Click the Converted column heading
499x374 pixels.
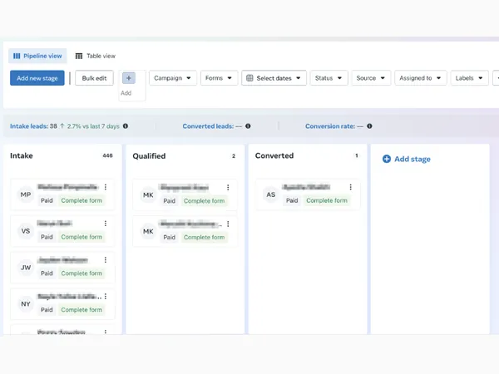(274, 156)
